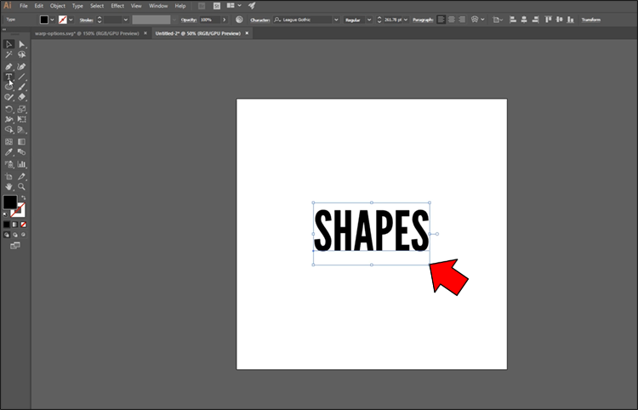Open the Transform panel link

[590, 19]
